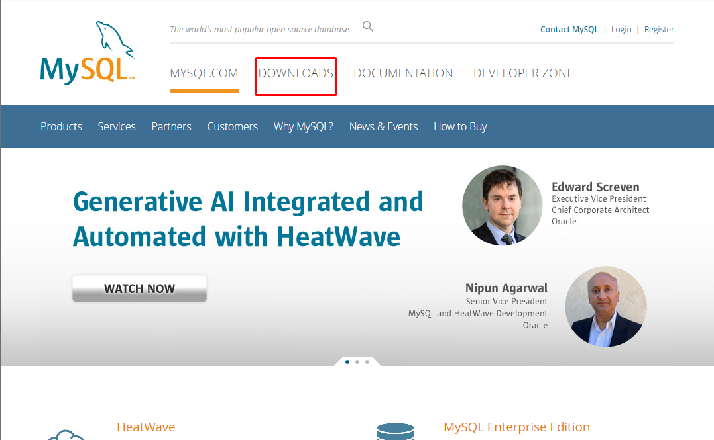The image size is (714, 440).
Task: Click Nipun Agarwal's portrait photo
Action: click(606, 307)
